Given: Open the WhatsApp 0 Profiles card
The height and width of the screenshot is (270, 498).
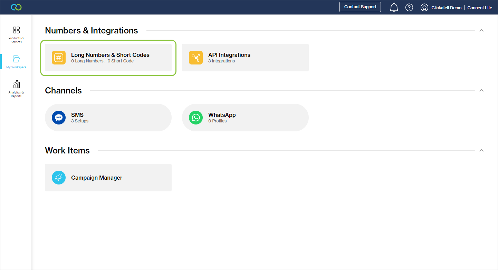Looking at the screenshot, I should [245, 118].
